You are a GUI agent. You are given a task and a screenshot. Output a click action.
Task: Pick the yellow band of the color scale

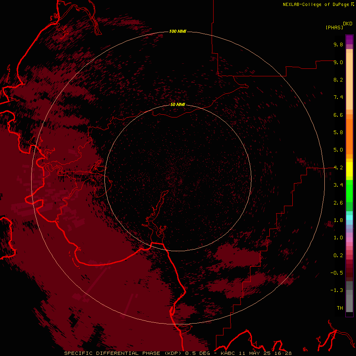coord(349,169)
